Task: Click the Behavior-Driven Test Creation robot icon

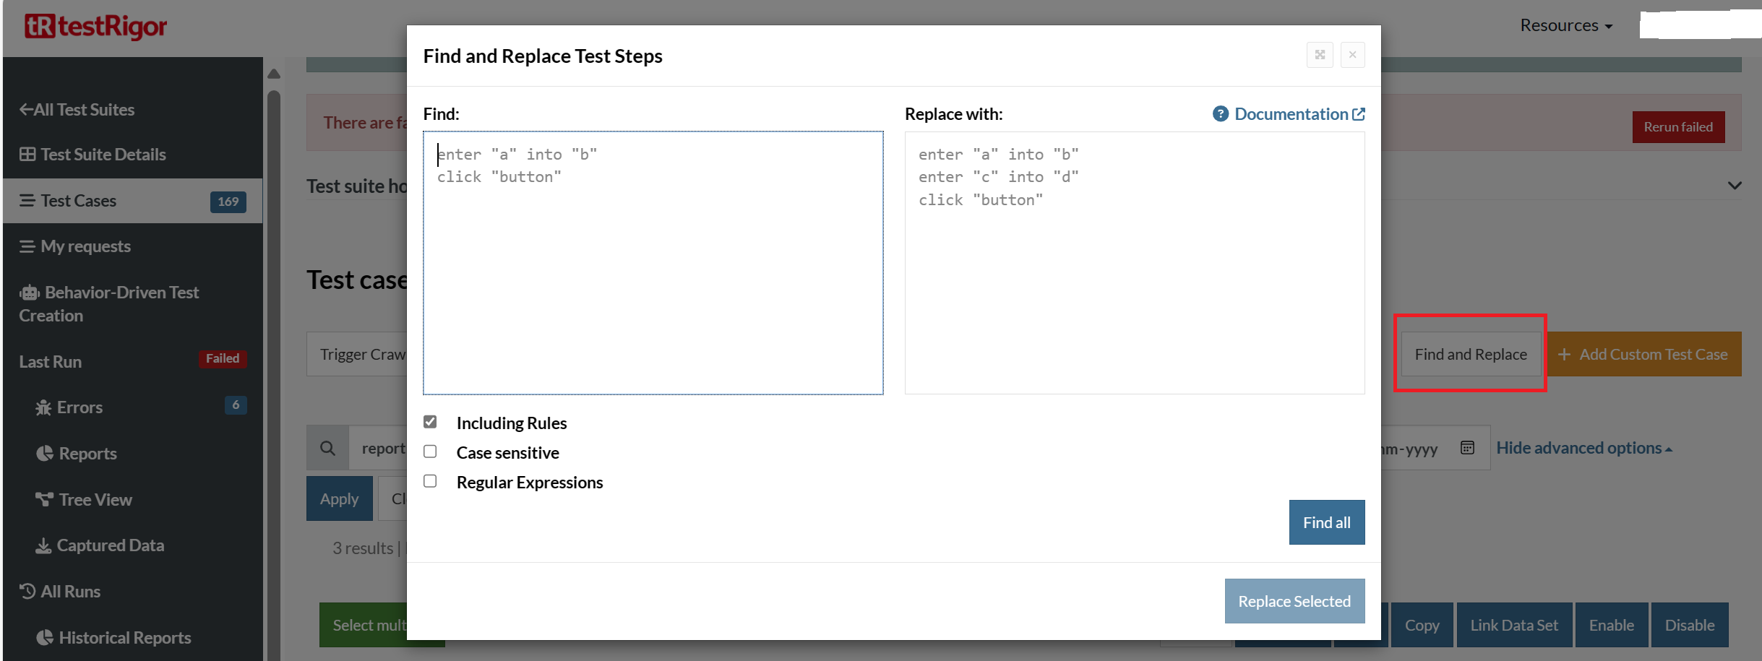Action: point(30,293)
